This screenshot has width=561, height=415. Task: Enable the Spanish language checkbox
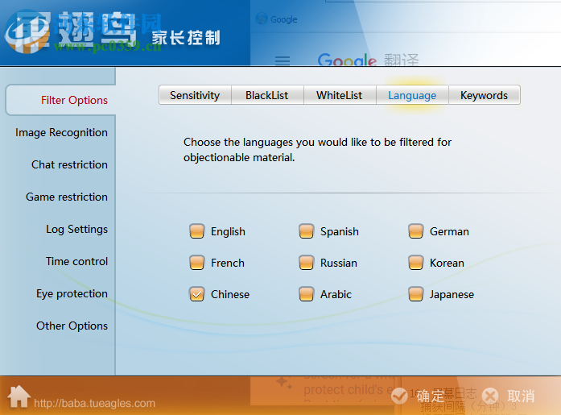307,231
